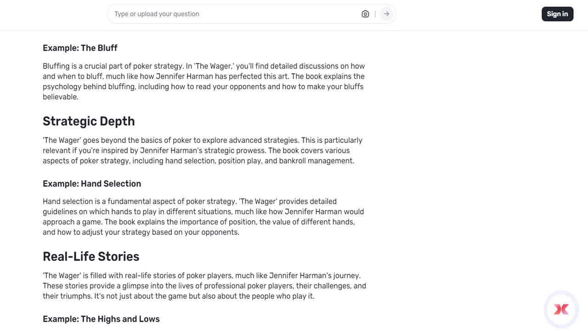Image resolution: width=588 pixels, height=331 pixels.
Task: Click the 'Strategic Depth' heading
Action: tap(89, 121)
